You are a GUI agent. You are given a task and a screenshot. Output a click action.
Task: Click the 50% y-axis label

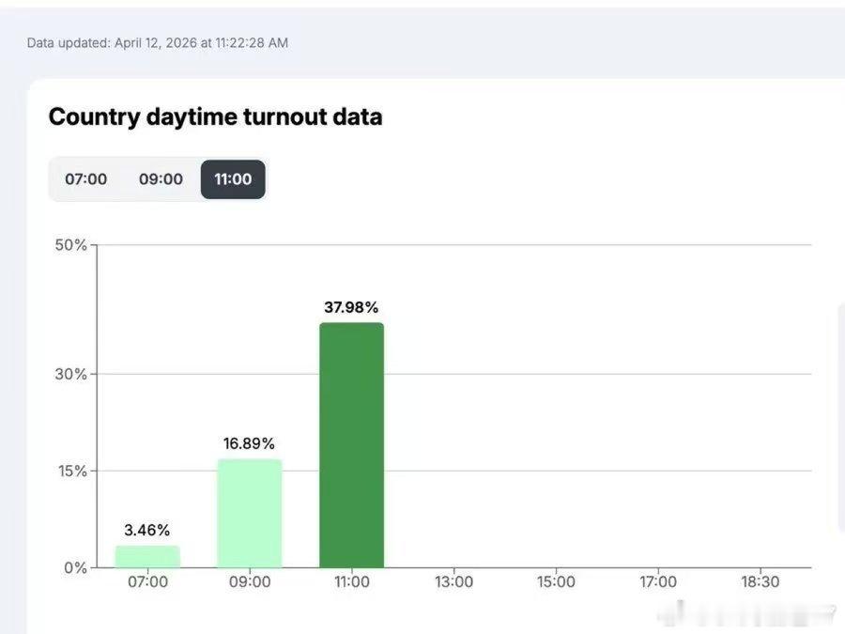click(x=71, y=245)
